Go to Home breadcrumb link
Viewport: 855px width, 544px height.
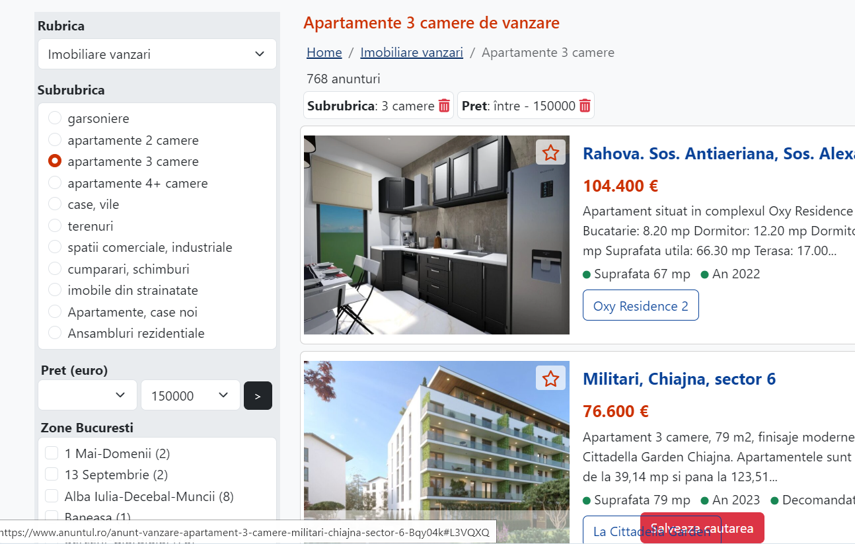324,52
